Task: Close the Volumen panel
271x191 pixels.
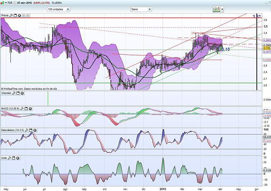Action: 22,93
